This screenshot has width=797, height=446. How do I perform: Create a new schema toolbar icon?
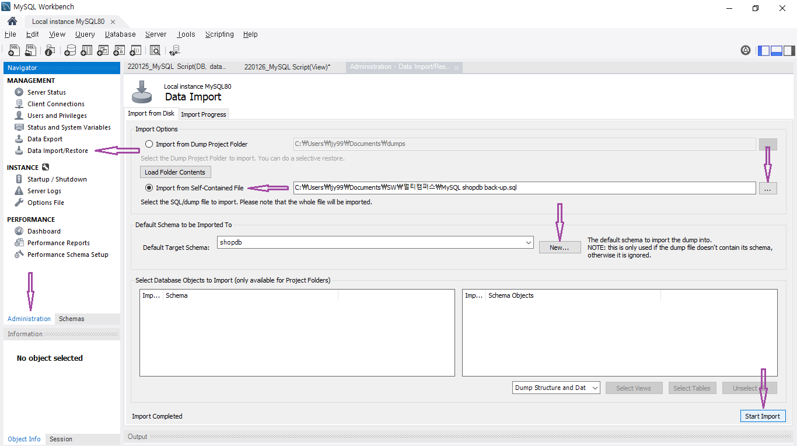click(x=70, y=51)
